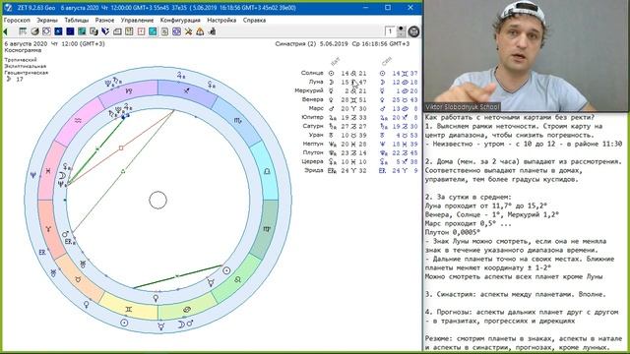Click the Юпитер row label
Screen dimensions: 630x354
coord(312,117)
